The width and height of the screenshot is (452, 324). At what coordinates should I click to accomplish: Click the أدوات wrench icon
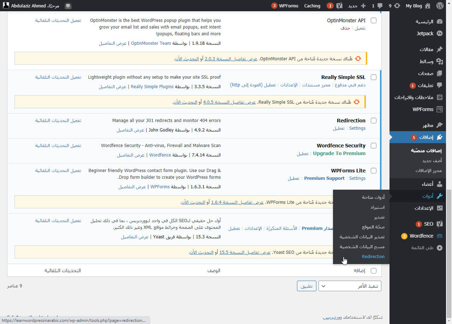440,196
